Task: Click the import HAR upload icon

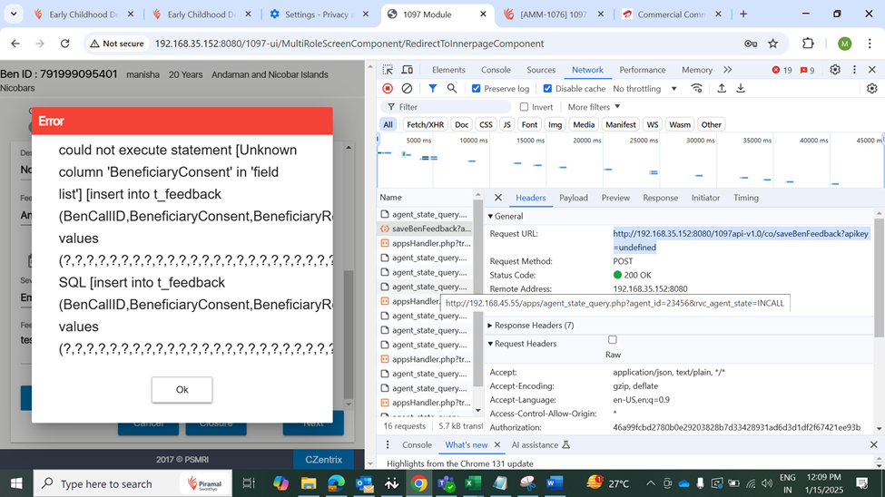Action: tap(722, 89)
